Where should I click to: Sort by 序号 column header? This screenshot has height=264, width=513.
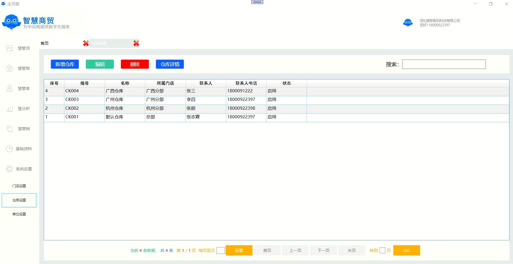[x=54, y=83]
